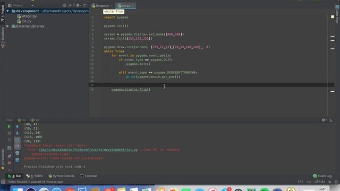Open the TODO tool window tab
The width and height of the screenshot is (340, 191).
pyautogui.click(x=35, y=176)
